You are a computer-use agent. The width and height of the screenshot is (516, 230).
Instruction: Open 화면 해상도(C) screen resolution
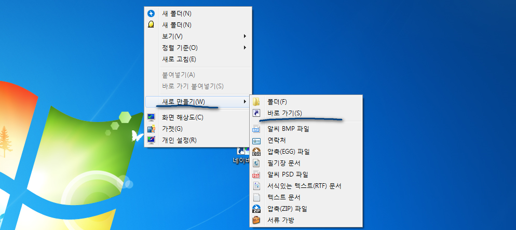[x=198, y=117]
